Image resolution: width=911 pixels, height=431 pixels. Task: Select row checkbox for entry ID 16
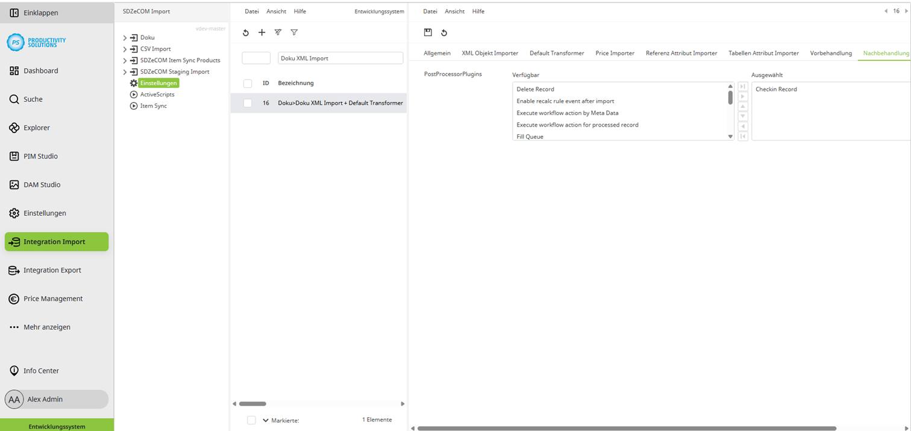coord(247,103)
